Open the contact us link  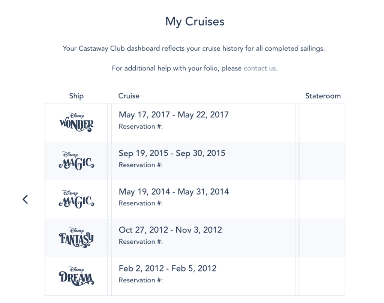[259, 68]
